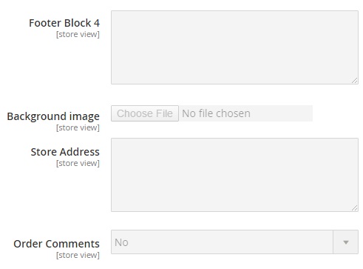Open the Order Comments select box
Screen dimensions: 363x269
point(234,242)
